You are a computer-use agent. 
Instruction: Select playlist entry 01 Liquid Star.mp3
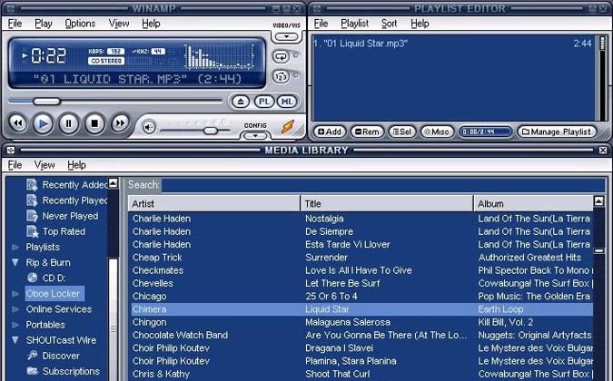(x=453, y=44)
